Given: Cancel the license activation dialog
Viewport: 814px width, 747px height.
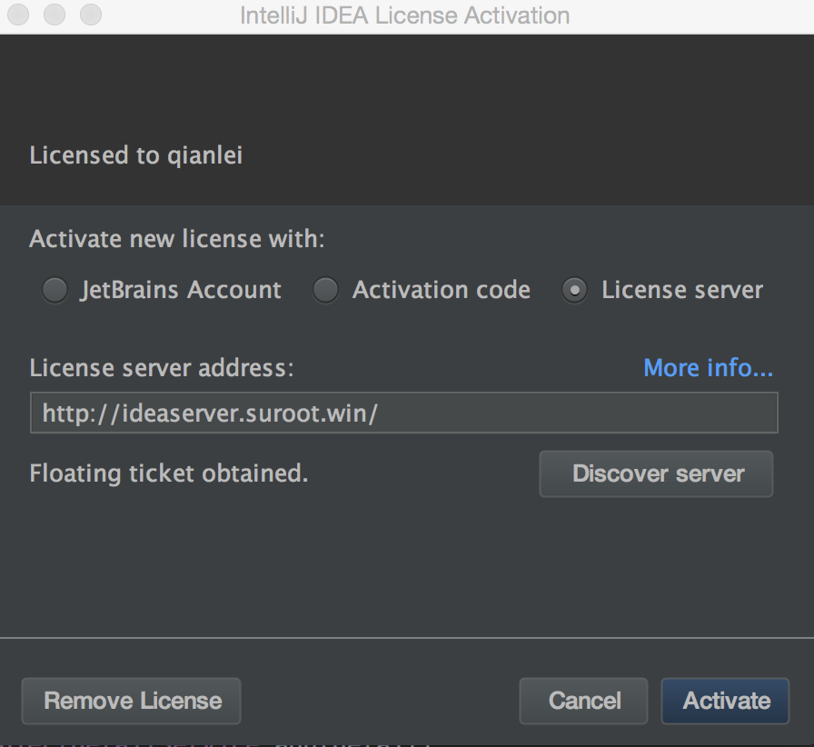Looking at the screenshot, I should (x=583, y=701).
